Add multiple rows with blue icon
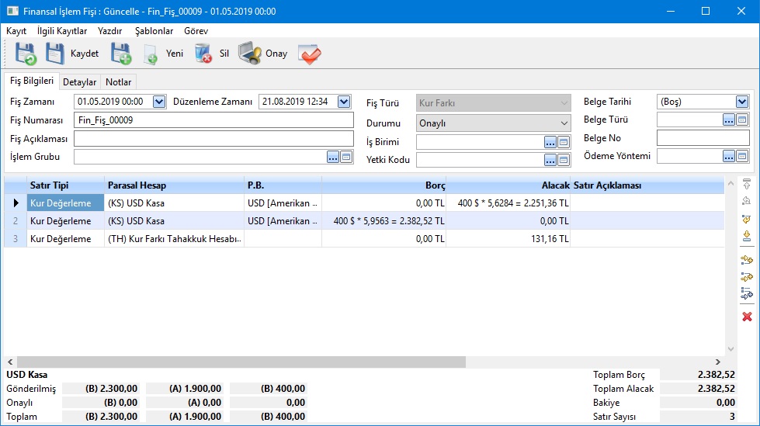The height and width of the screenshot is (426, 760). pos(747,293)
